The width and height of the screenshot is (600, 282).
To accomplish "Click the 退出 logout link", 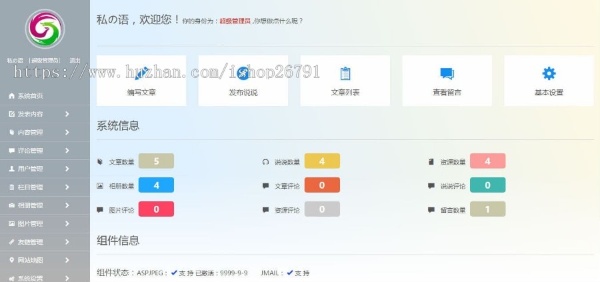I will (x=75, y=61).
